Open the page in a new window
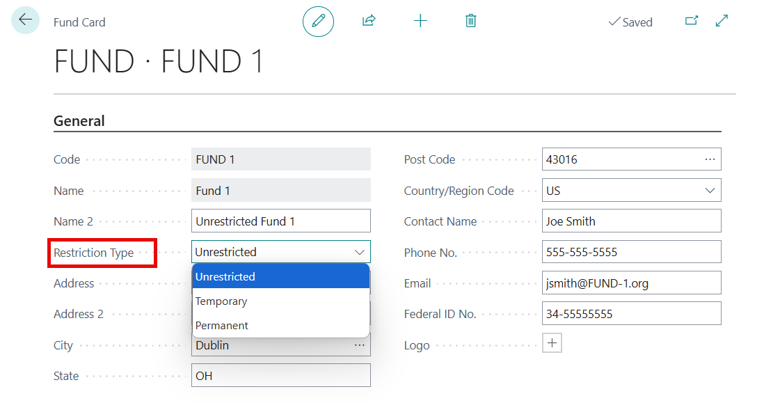This screenshot has height=403, width=780. (x=692, y=21)
